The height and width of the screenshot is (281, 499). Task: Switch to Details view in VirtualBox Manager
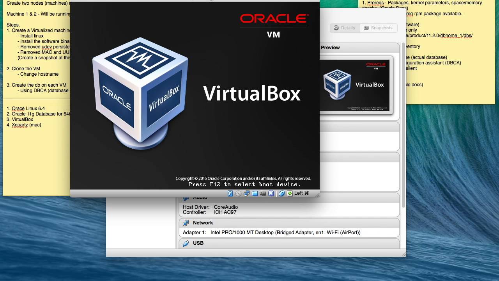pyautogui.click(x=345, y=28)
